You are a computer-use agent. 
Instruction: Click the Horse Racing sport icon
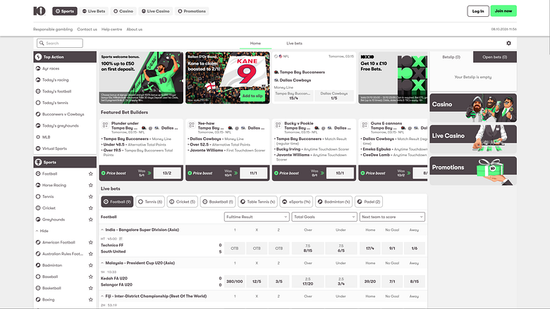coord(38,185)
